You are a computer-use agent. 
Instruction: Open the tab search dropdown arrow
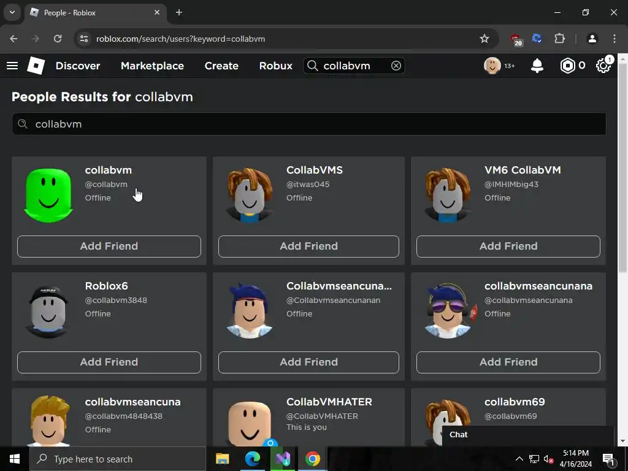point(12,12)
